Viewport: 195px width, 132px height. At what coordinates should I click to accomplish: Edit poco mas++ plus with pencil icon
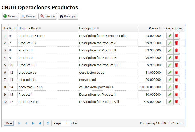click(170, 87)
